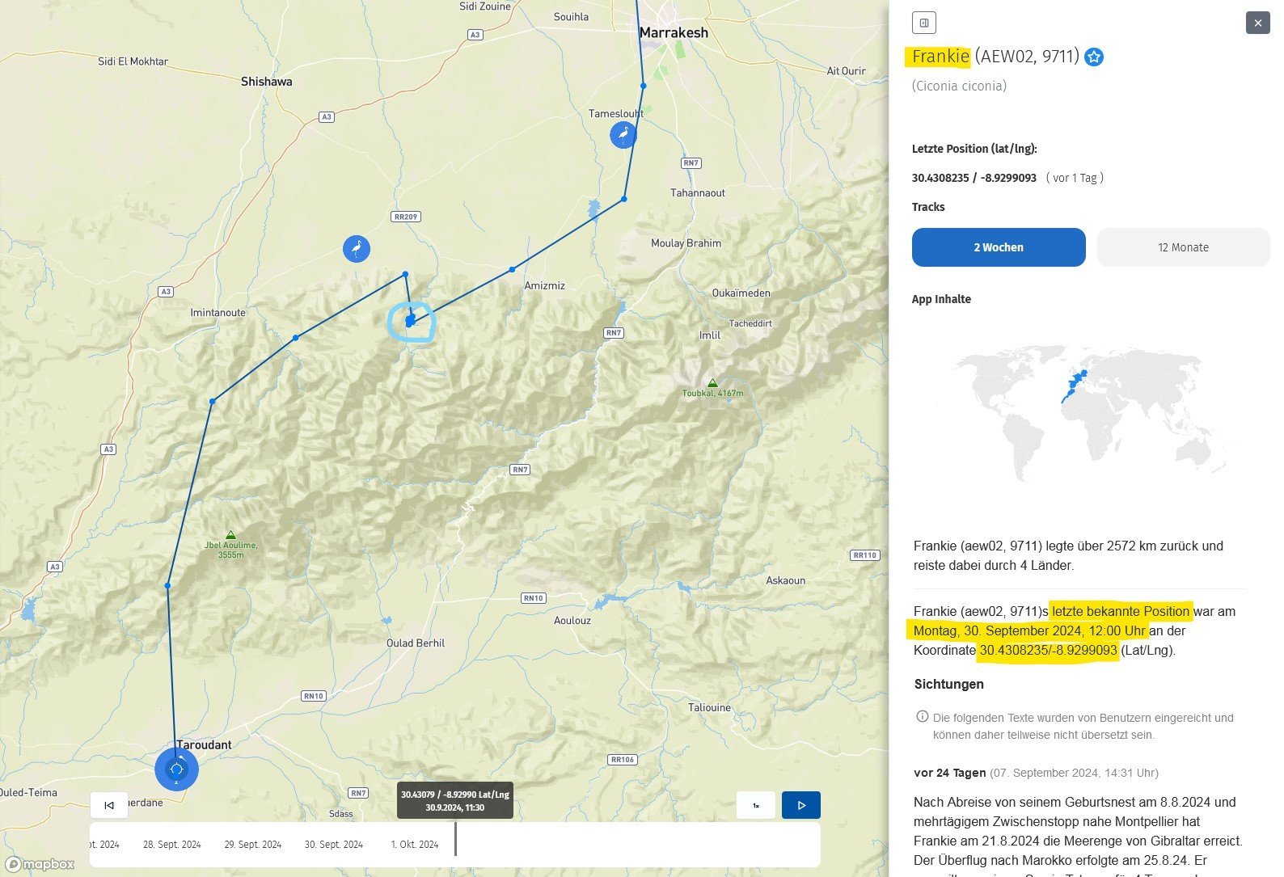Click the stork marker north of Imintanoute
The height and width of the screenshot is (877, 1284).
(357, 248)
